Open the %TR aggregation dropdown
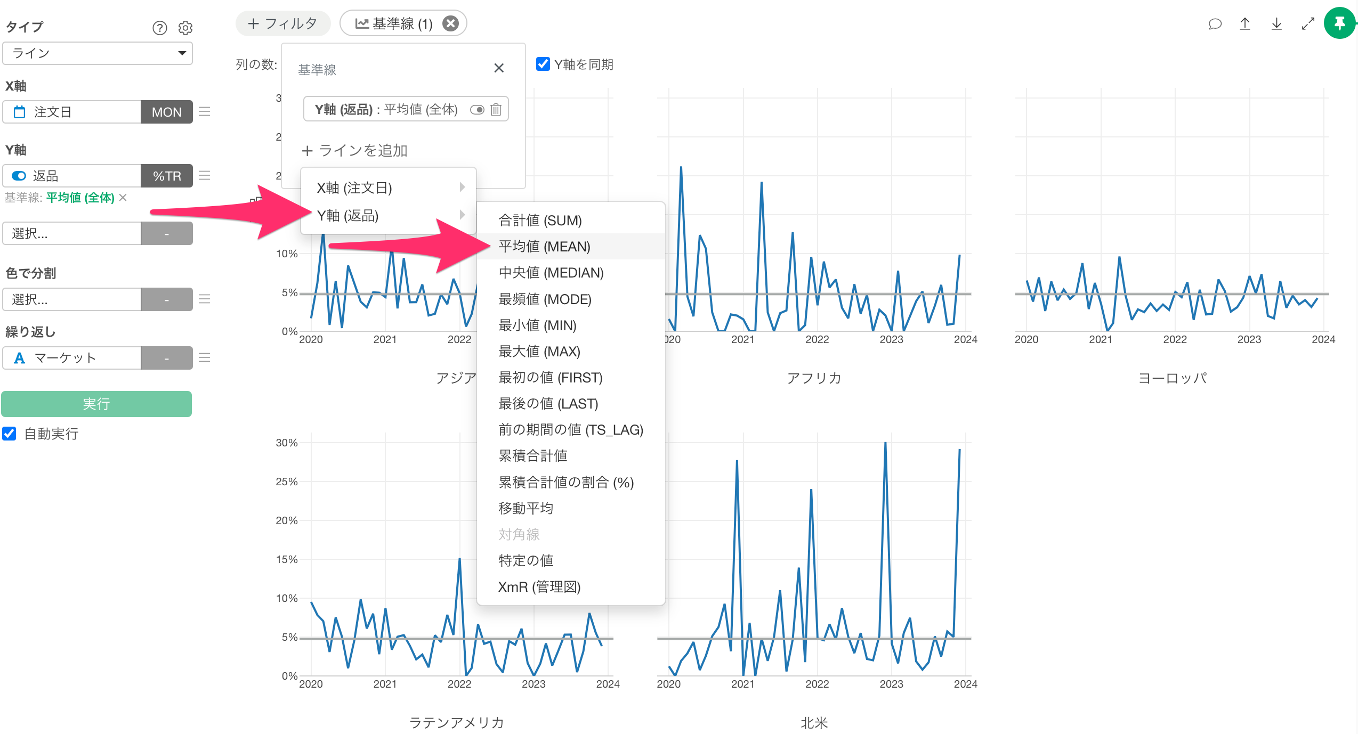The height and width of the screenshot is (734, 1358). point(166,176)
